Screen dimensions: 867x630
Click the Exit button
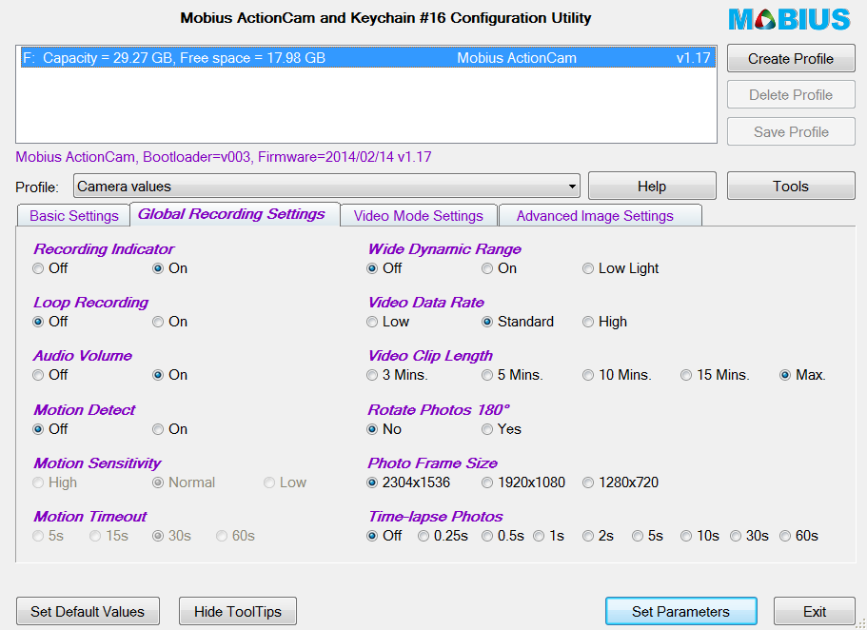tap(815, 611)
